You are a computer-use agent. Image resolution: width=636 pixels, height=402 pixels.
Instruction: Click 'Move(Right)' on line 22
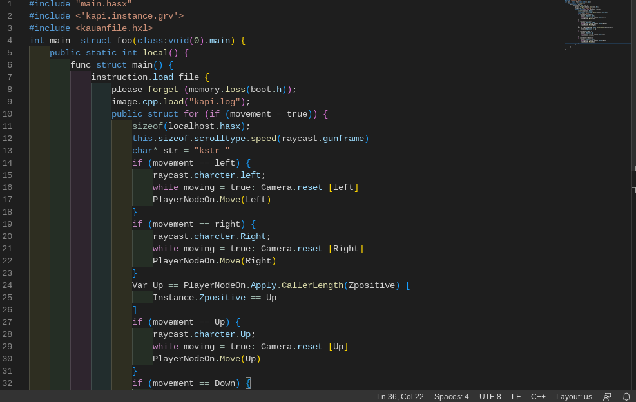coord(248,261)
